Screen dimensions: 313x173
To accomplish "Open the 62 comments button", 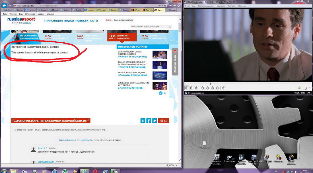I will pyautogui.click(x=163, y=121).
